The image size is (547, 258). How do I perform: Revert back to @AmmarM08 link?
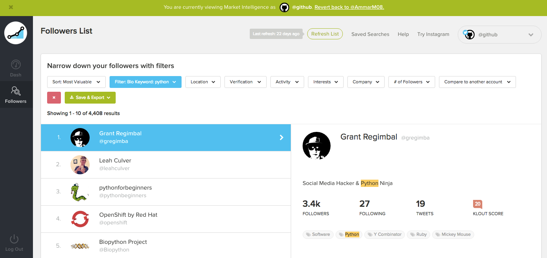[349, 7]
